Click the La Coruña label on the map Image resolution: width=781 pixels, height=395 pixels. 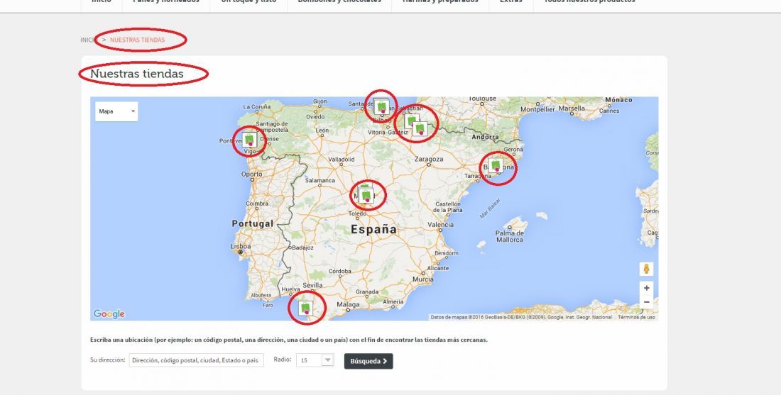[257, 106]
